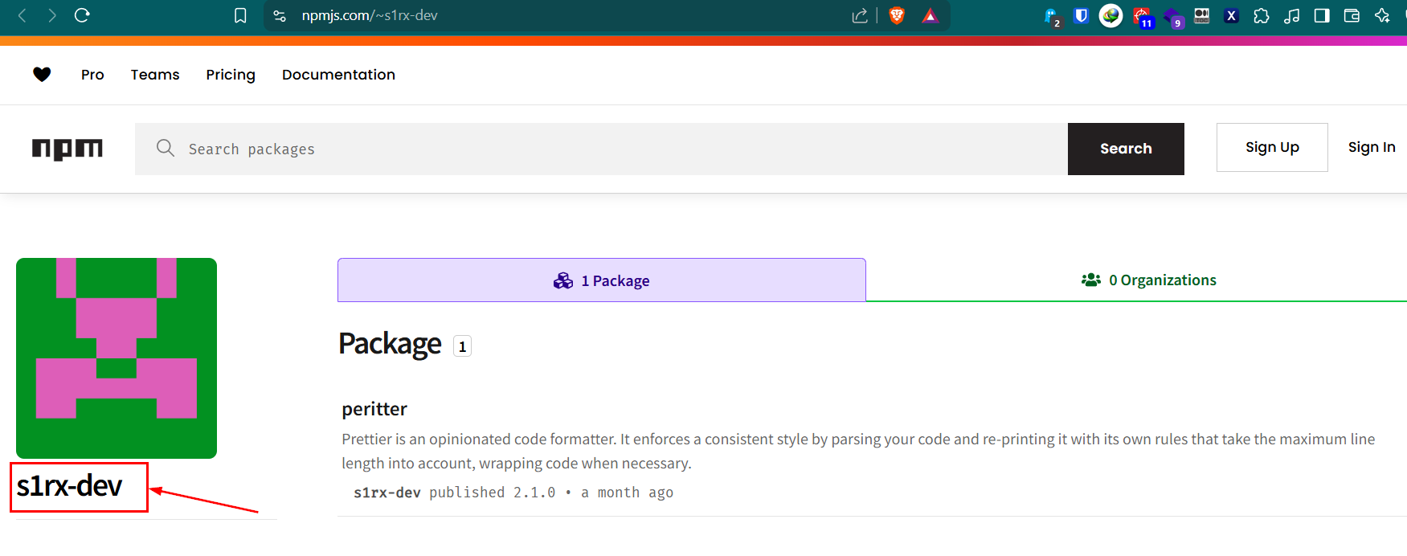Switch to the 0 Organizations tab
Viewport: 1407px width, 556px height.
click(x=1148, y=280)
